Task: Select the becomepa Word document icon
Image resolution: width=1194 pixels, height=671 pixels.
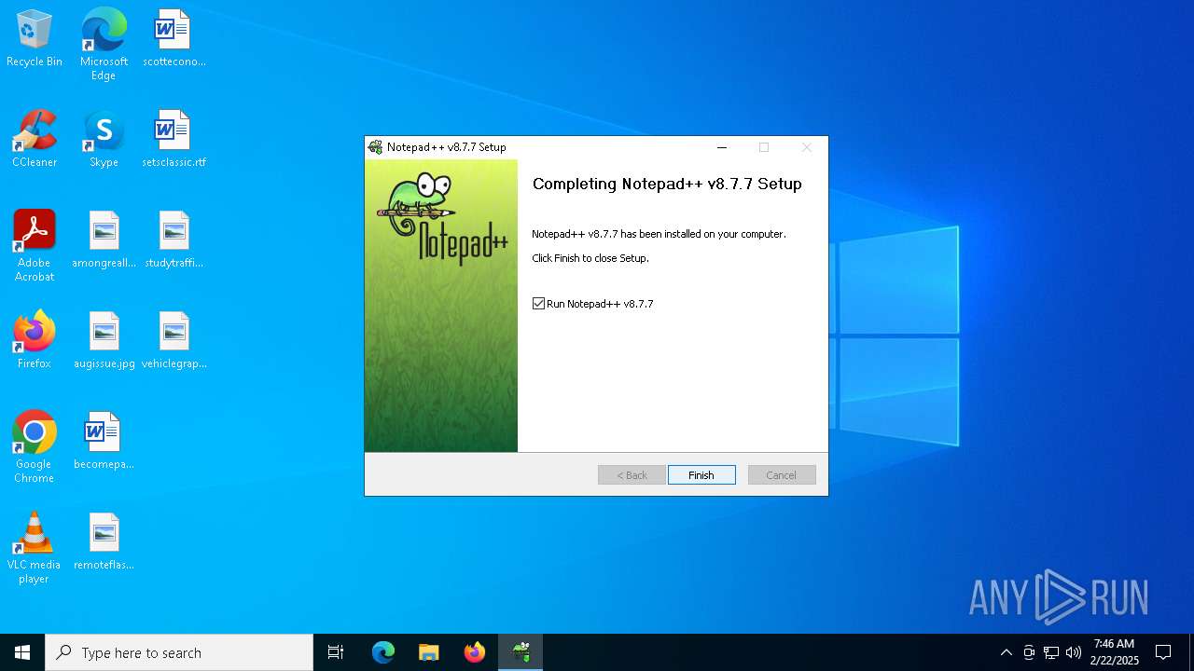Action: click(104, 441)
